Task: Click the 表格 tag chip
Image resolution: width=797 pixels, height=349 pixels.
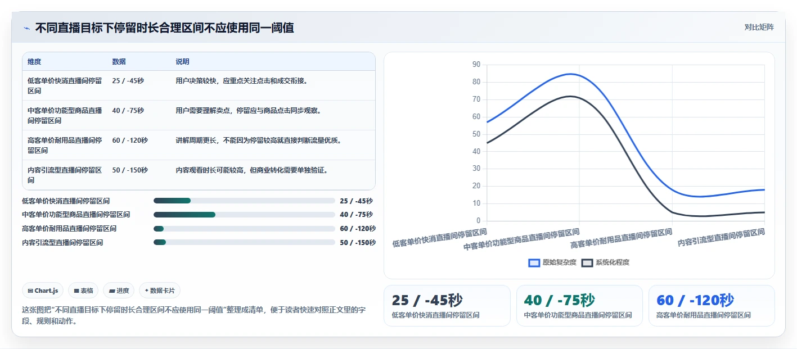Action: click(x=83, y=291)
